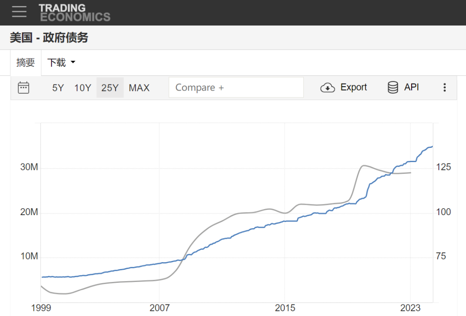This screenshot has width=466, height=316.
Task: Click the 2023 x-axis label
Action: point(410,308)
